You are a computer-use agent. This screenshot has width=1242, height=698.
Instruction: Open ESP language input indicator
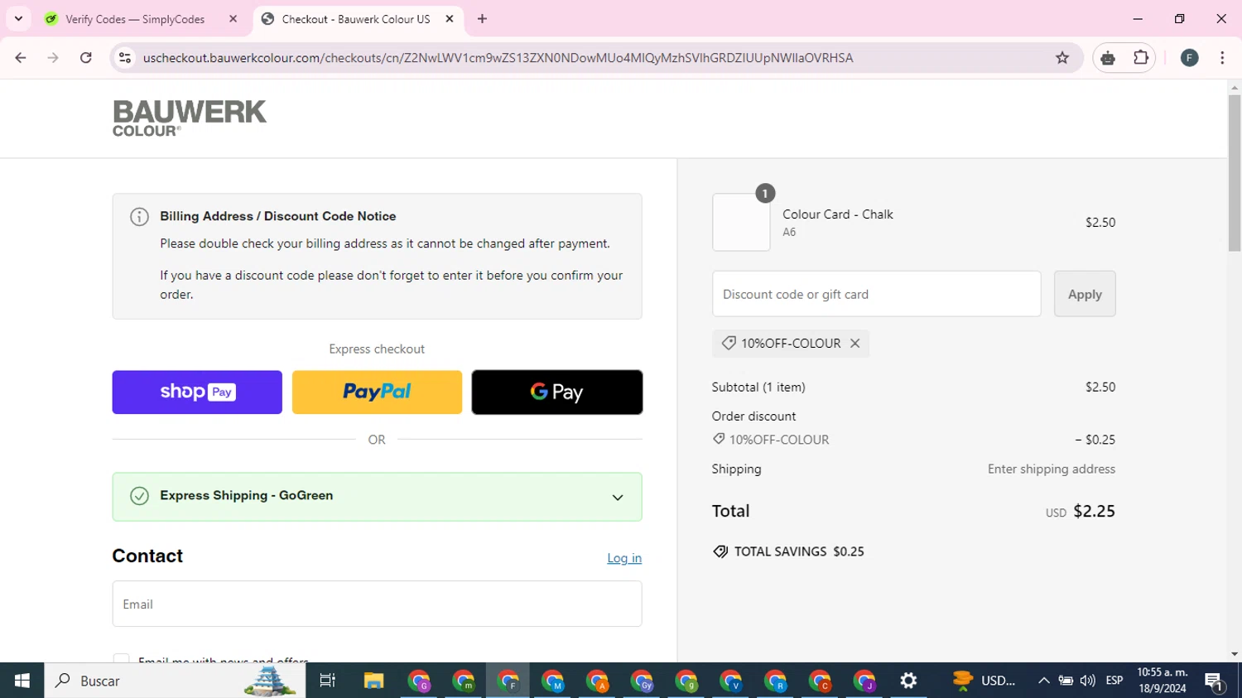click(x=1114, y=681)
